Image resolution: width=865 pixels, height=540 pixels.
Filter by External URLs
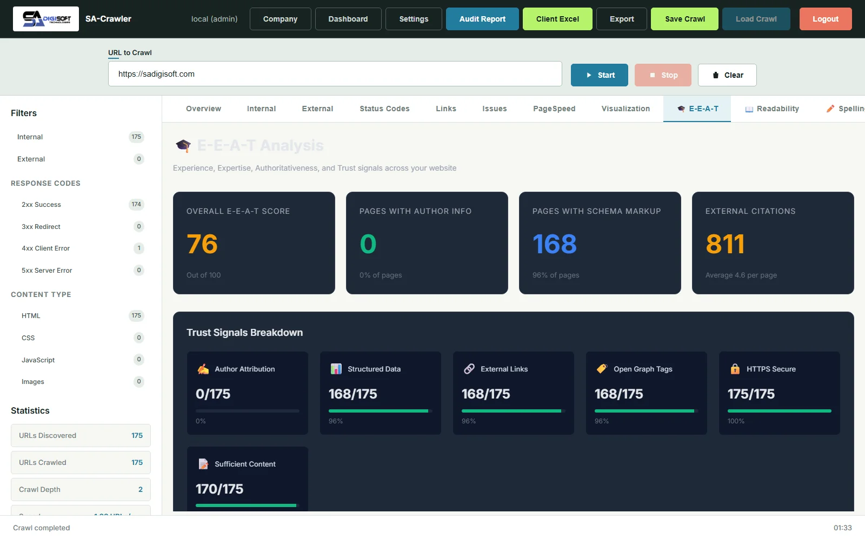pyautogui.click(x=81, y=159)
